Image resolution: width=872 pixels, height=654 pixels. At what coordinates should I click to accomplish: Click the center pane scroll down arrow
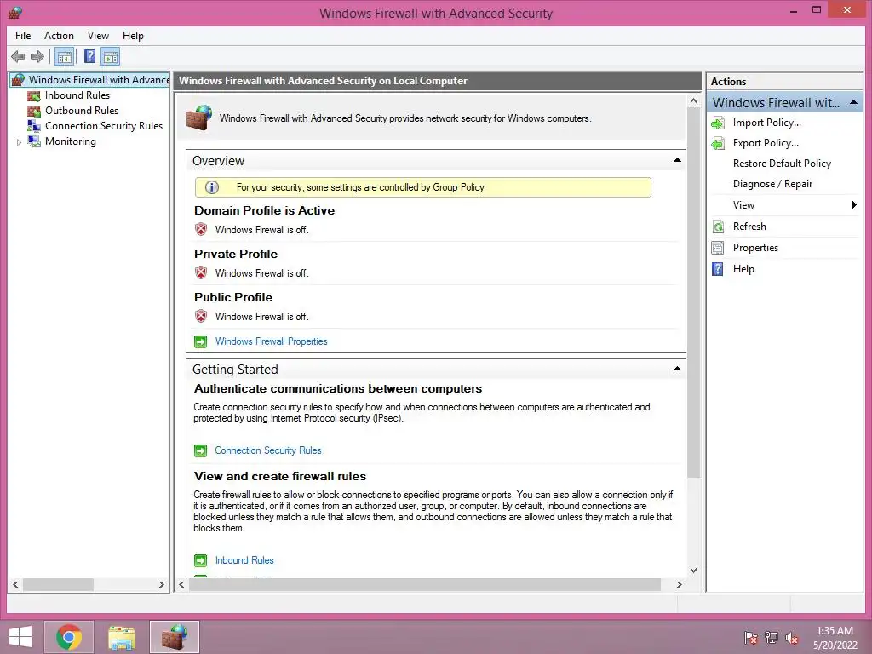point(693,570)
